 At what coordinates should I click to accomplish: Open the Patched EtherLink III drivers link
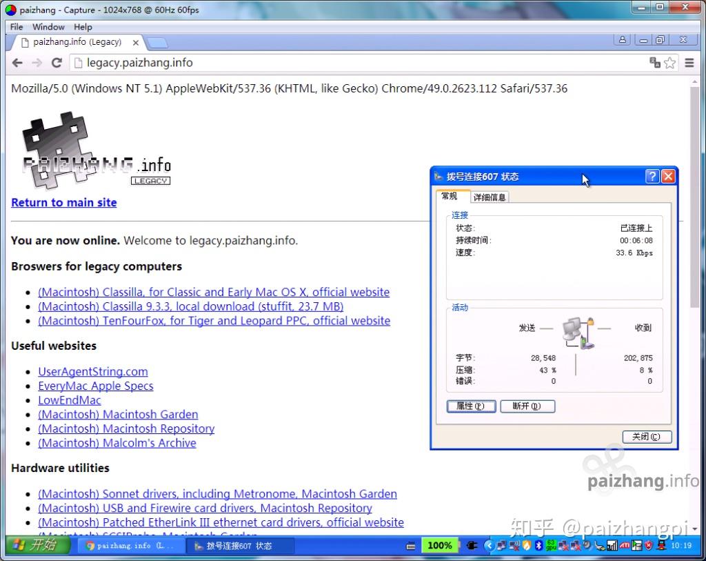[x=221, y=522]
